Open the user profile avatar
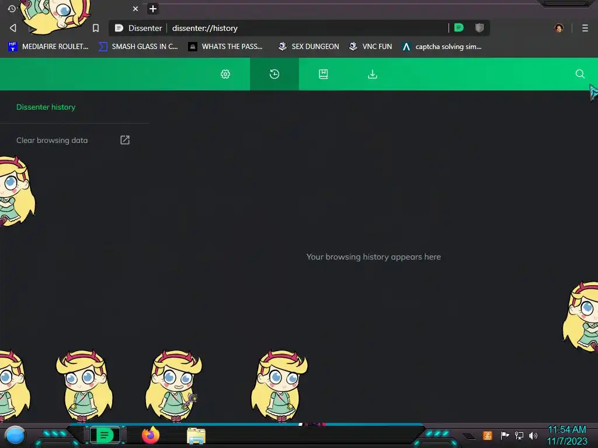 pyautogui.click(x=559, y=28)
